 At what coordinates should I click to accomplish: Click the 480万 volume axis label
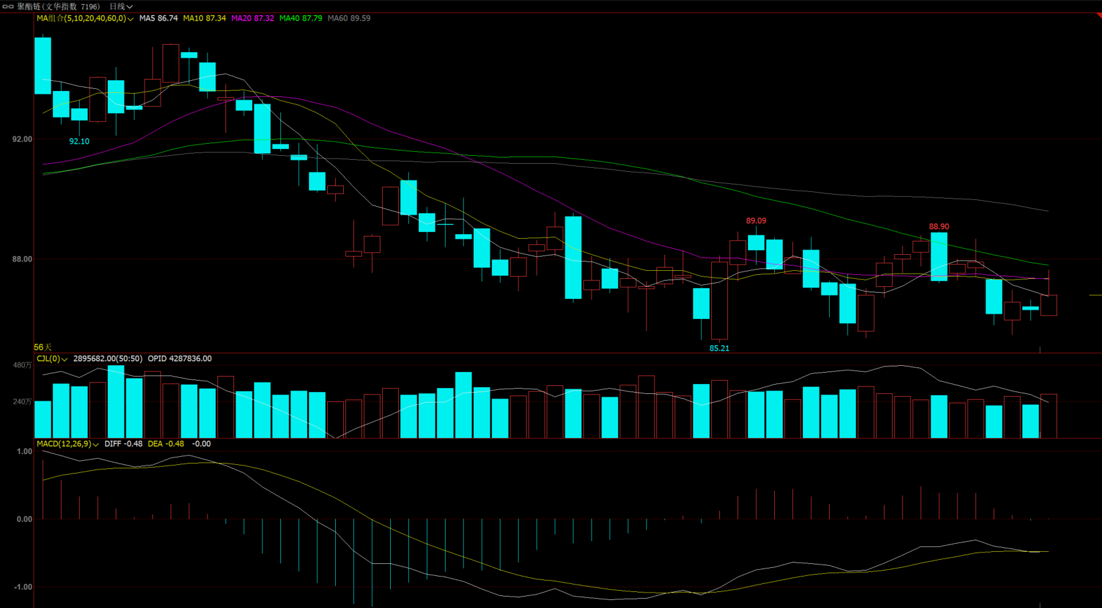tap(22, 366)
